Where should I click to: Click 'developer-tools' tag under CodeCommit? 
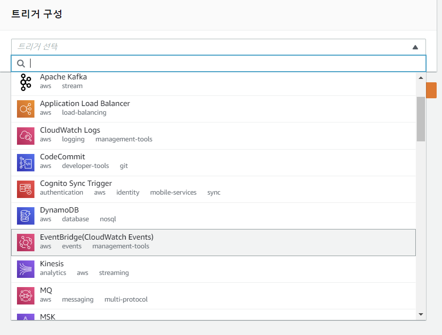point(85,166)
